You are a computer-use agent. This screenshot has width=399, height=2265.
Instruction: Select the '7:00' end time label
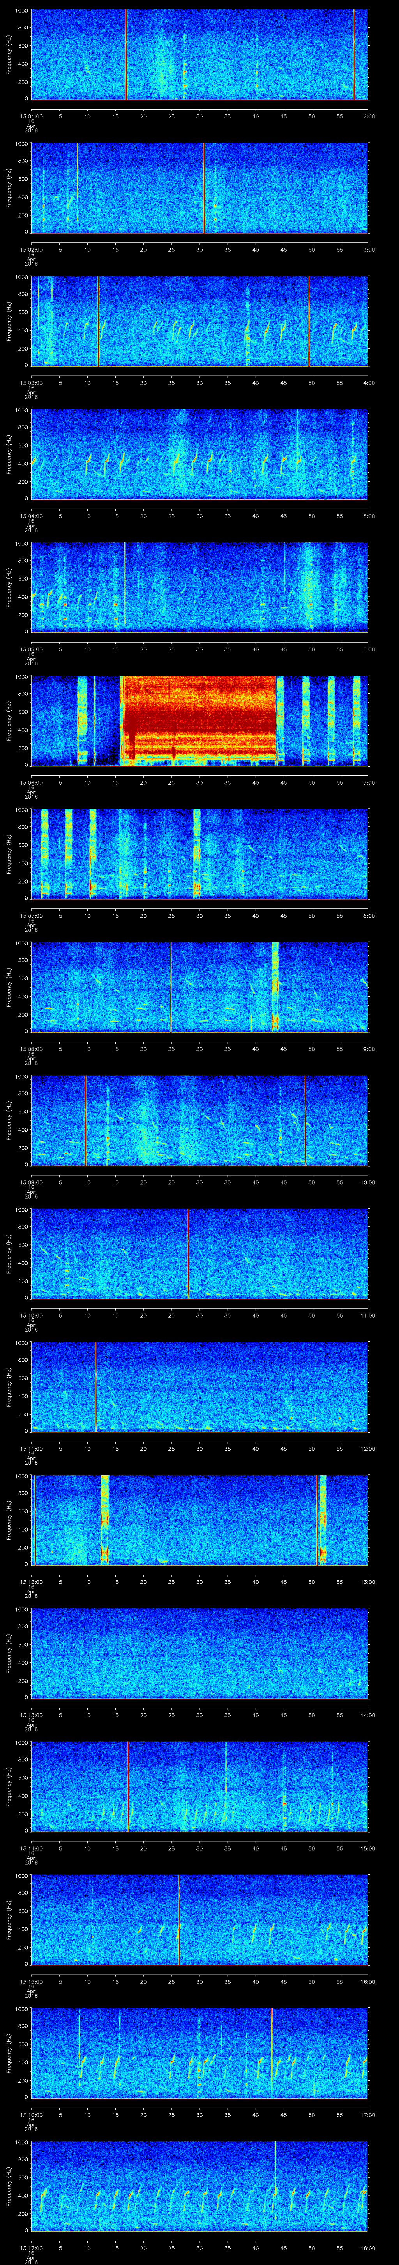click(368, 783)
